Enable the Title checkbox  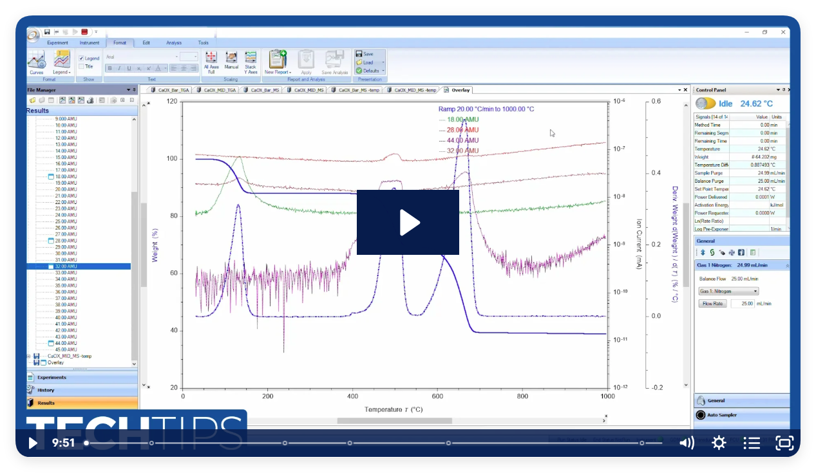[81, 66]
